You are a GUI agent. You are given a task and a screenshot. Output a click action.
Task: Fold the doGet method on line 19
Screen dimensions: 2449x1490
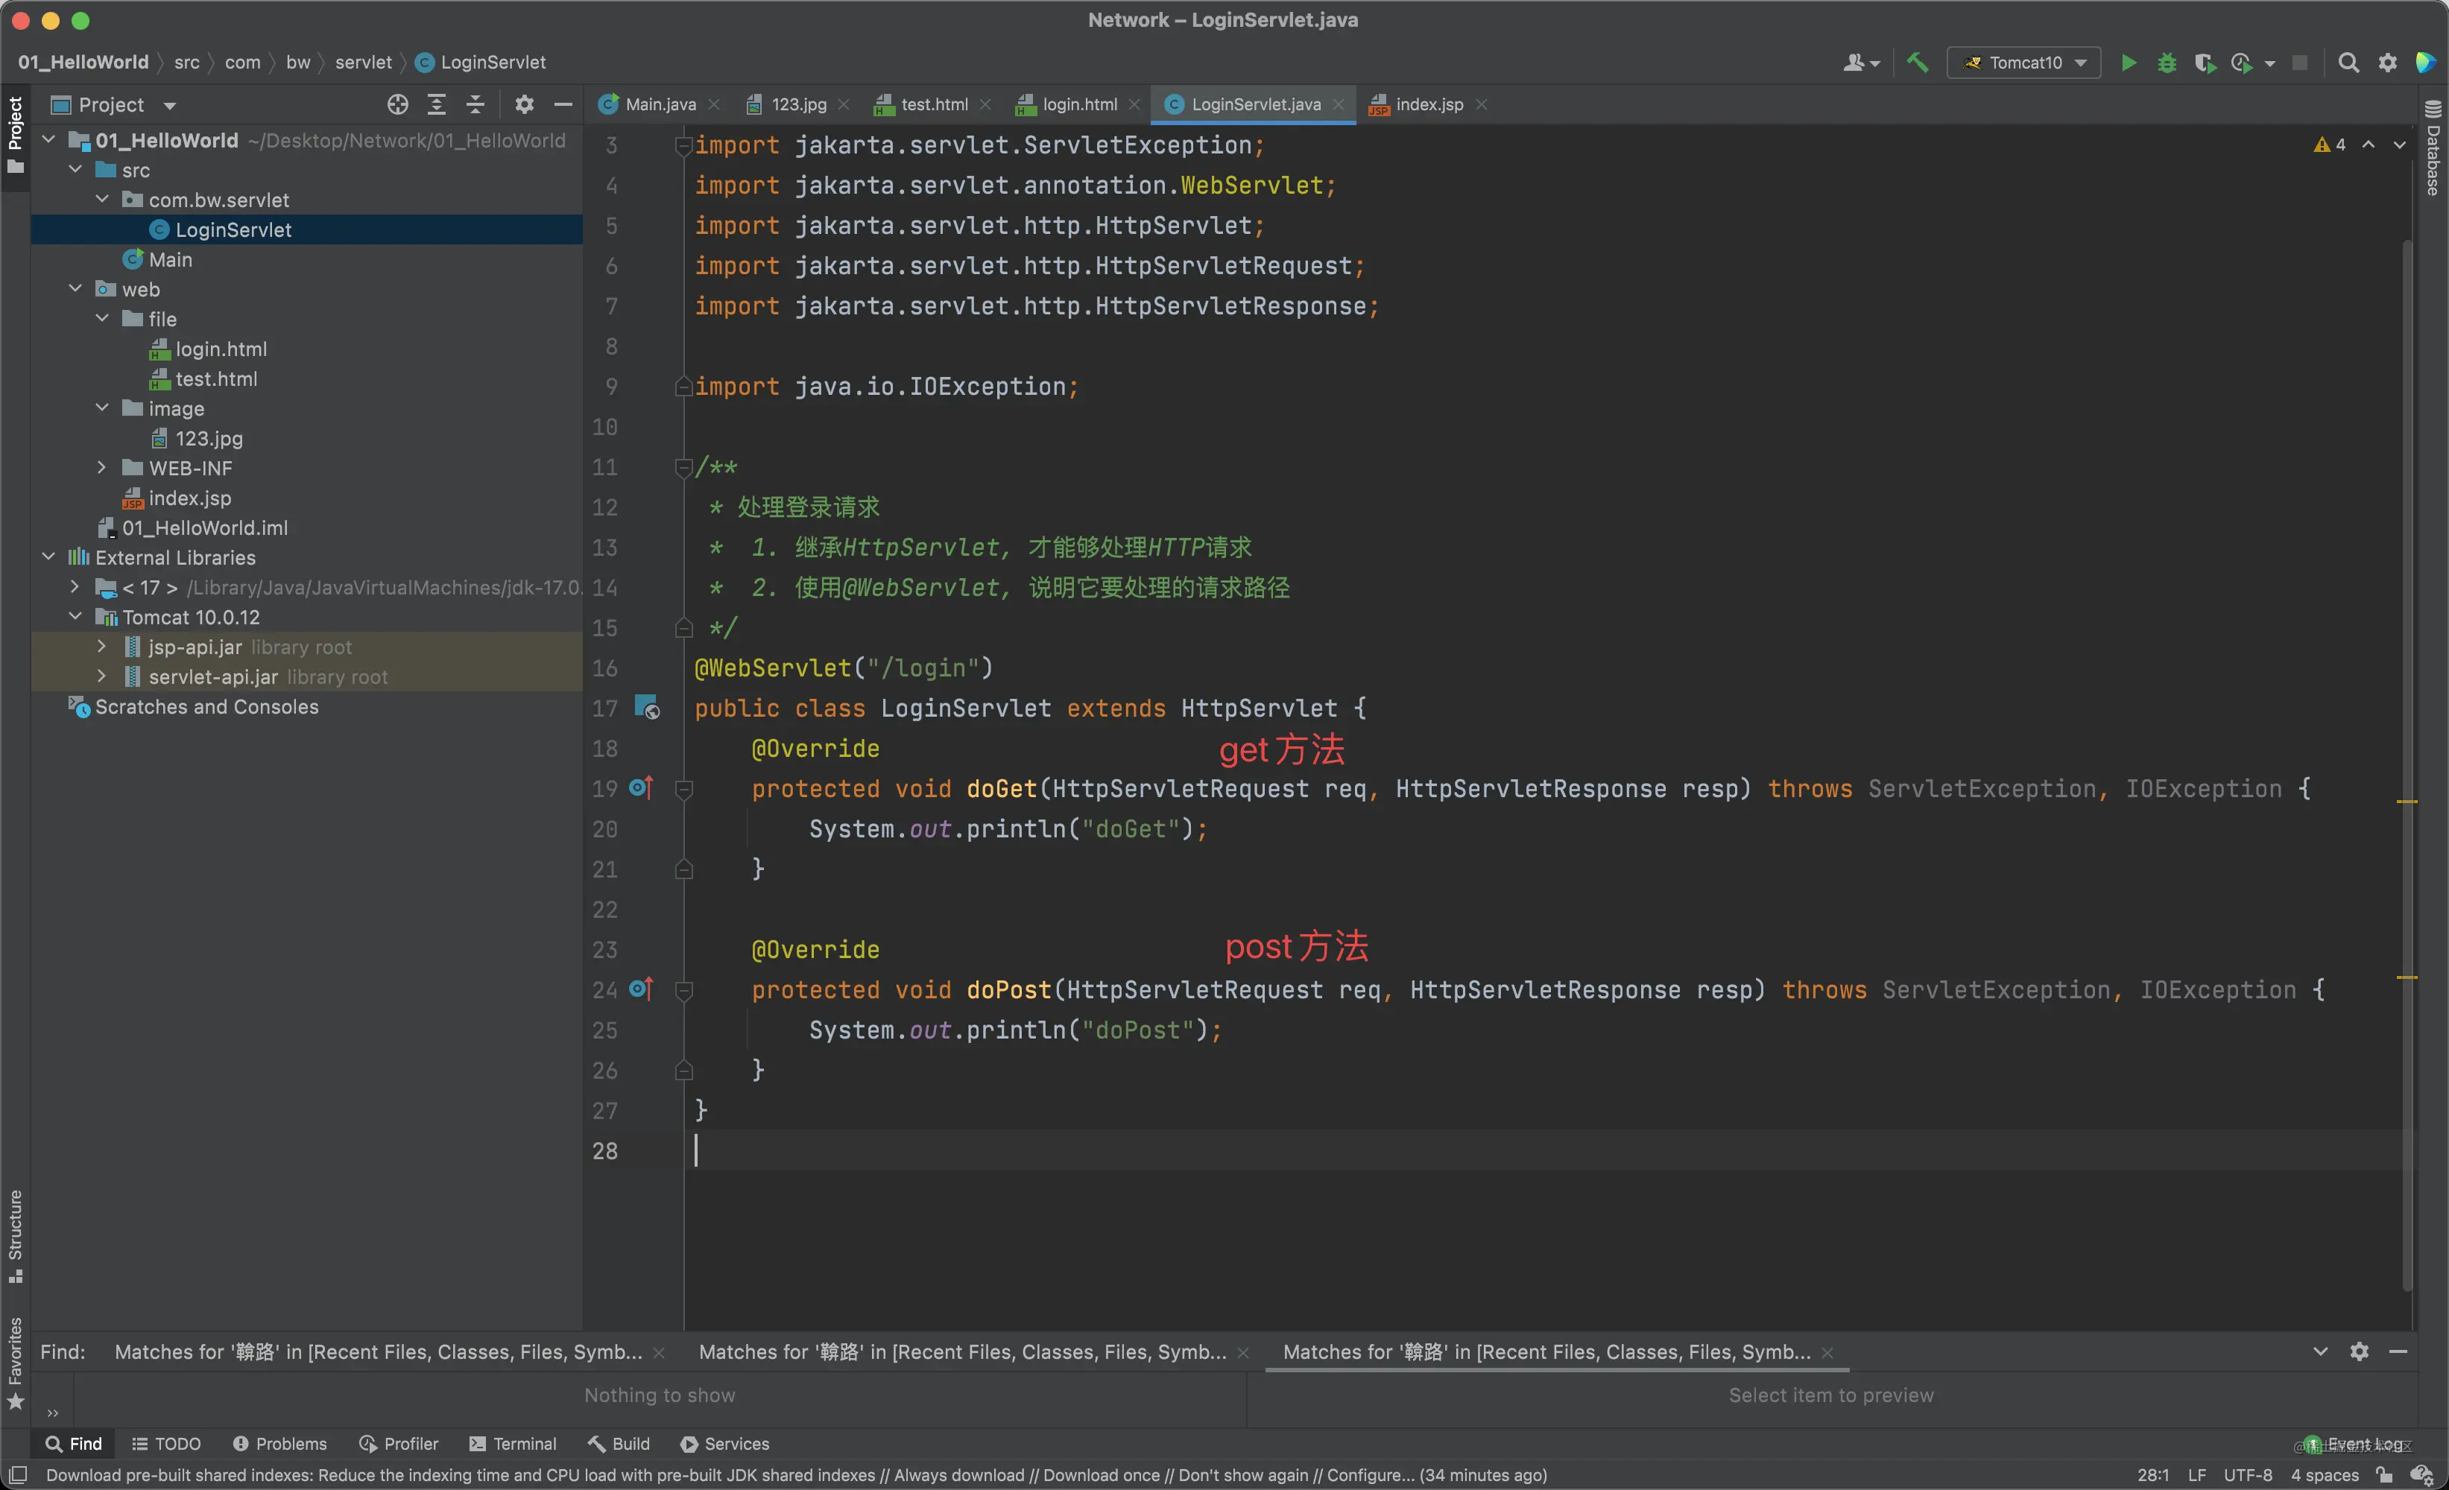tap(684, 789)
